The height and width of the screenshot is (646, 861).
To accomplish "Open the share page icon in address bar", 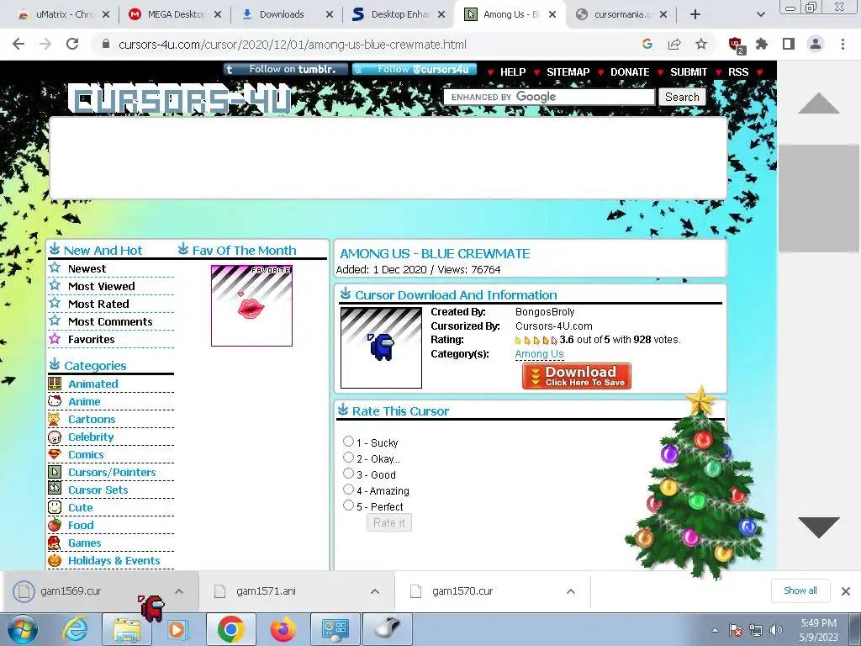I will click(x=674, y=44).
